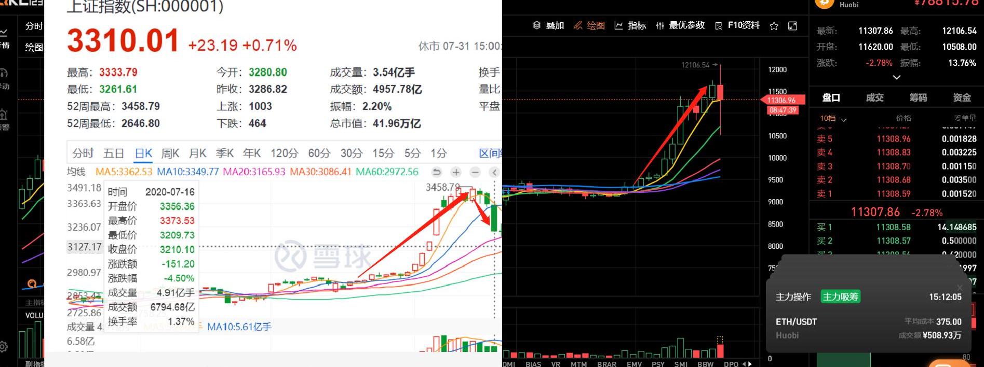The height and width of the screenshot is (367, 984).
Task: Zoom out Xueqiu chart with minus icon
Action: (x=475, y=172)
